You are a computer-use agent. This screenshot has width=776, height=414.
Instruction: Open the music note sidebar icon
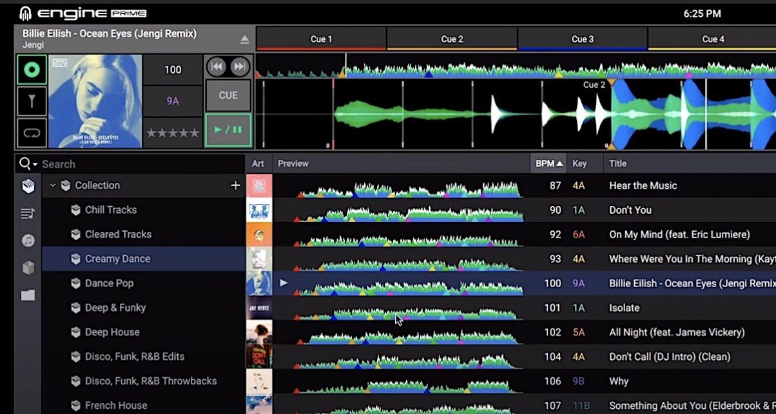[28, 240]
